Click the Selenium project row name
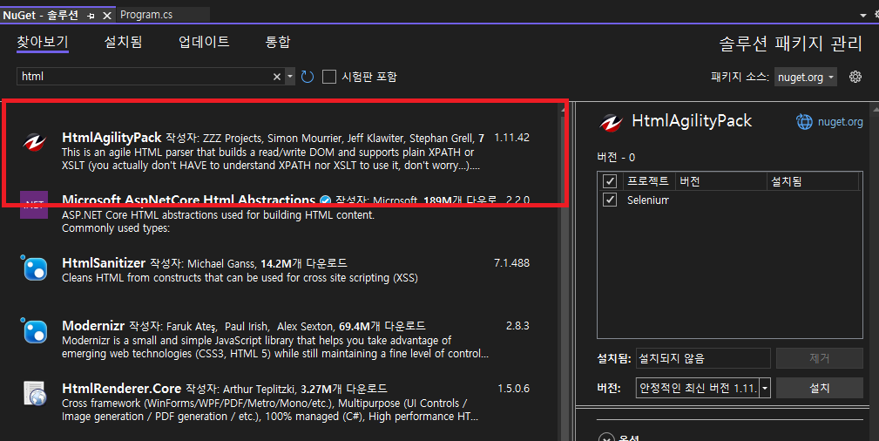The image size is (879, 441). pos(648,200)
